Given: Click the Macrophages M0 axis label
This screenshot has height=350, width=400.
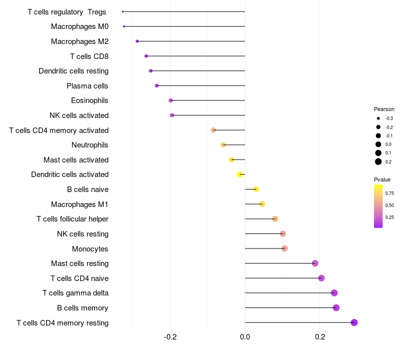Looking at the screenshot, I should click(x=79, y=26).
